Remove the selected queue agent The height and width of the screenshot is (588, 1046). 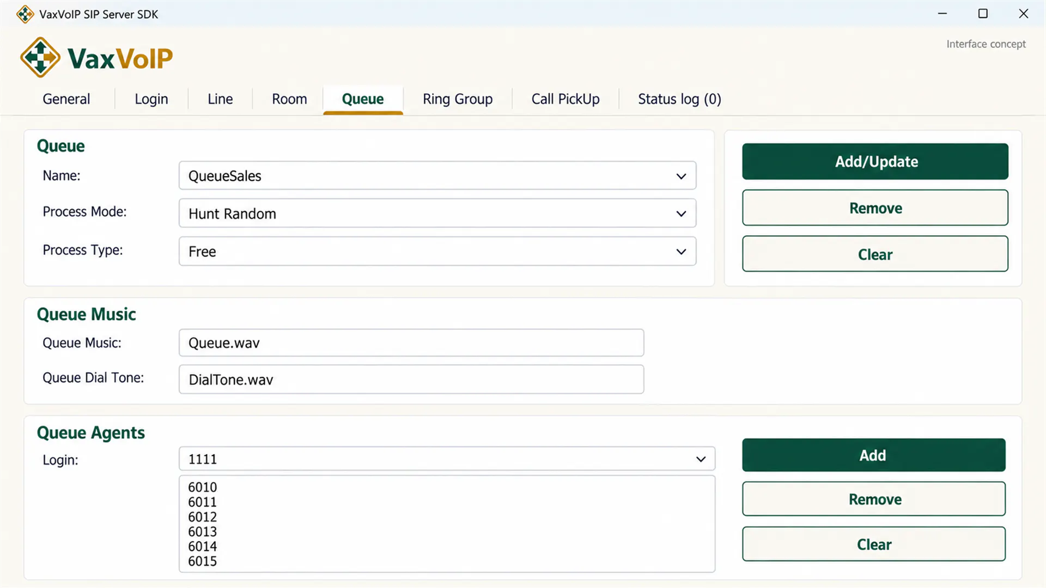873,499
